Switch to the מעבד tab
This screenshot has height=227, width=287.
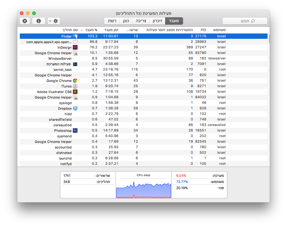(x=174, y=21)
